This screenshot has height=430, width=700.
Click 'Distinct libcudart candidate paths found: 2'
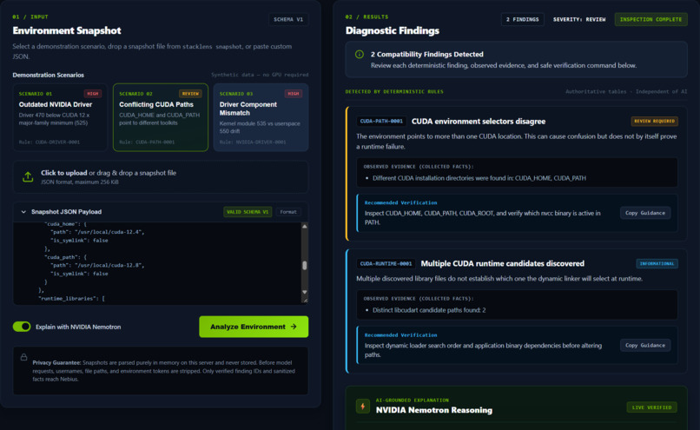[429, 310]
